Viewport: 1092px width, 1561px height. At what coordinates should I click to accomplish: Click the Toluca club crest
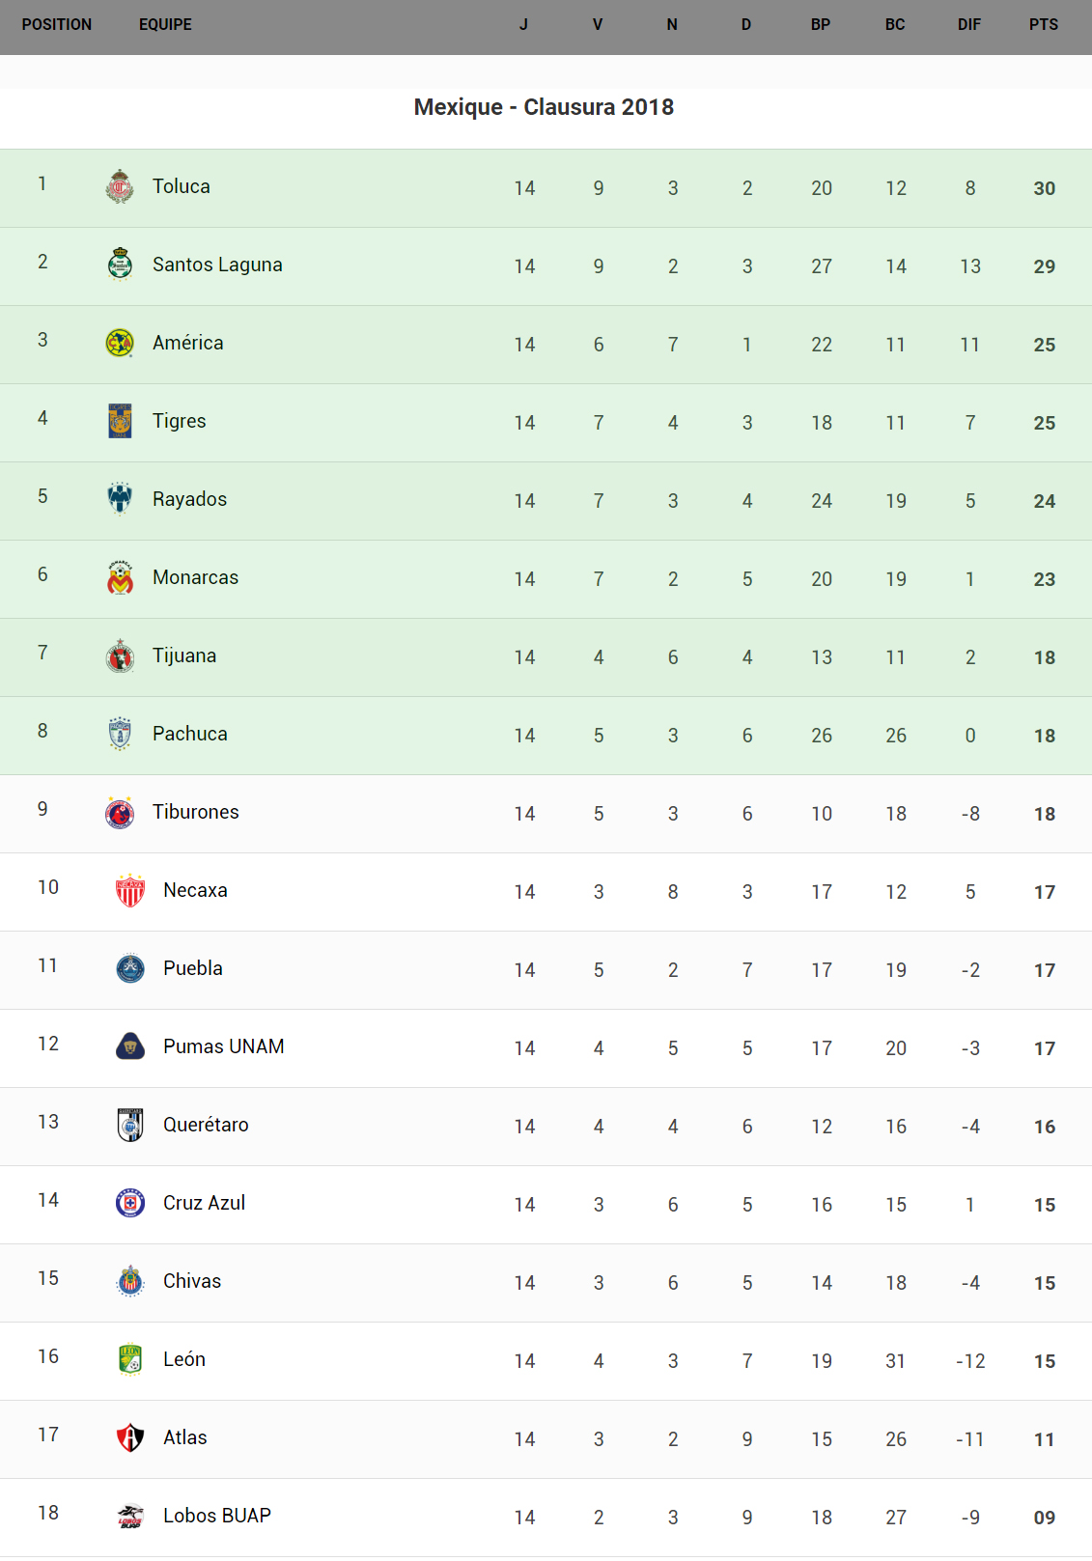tap(120, 186)
